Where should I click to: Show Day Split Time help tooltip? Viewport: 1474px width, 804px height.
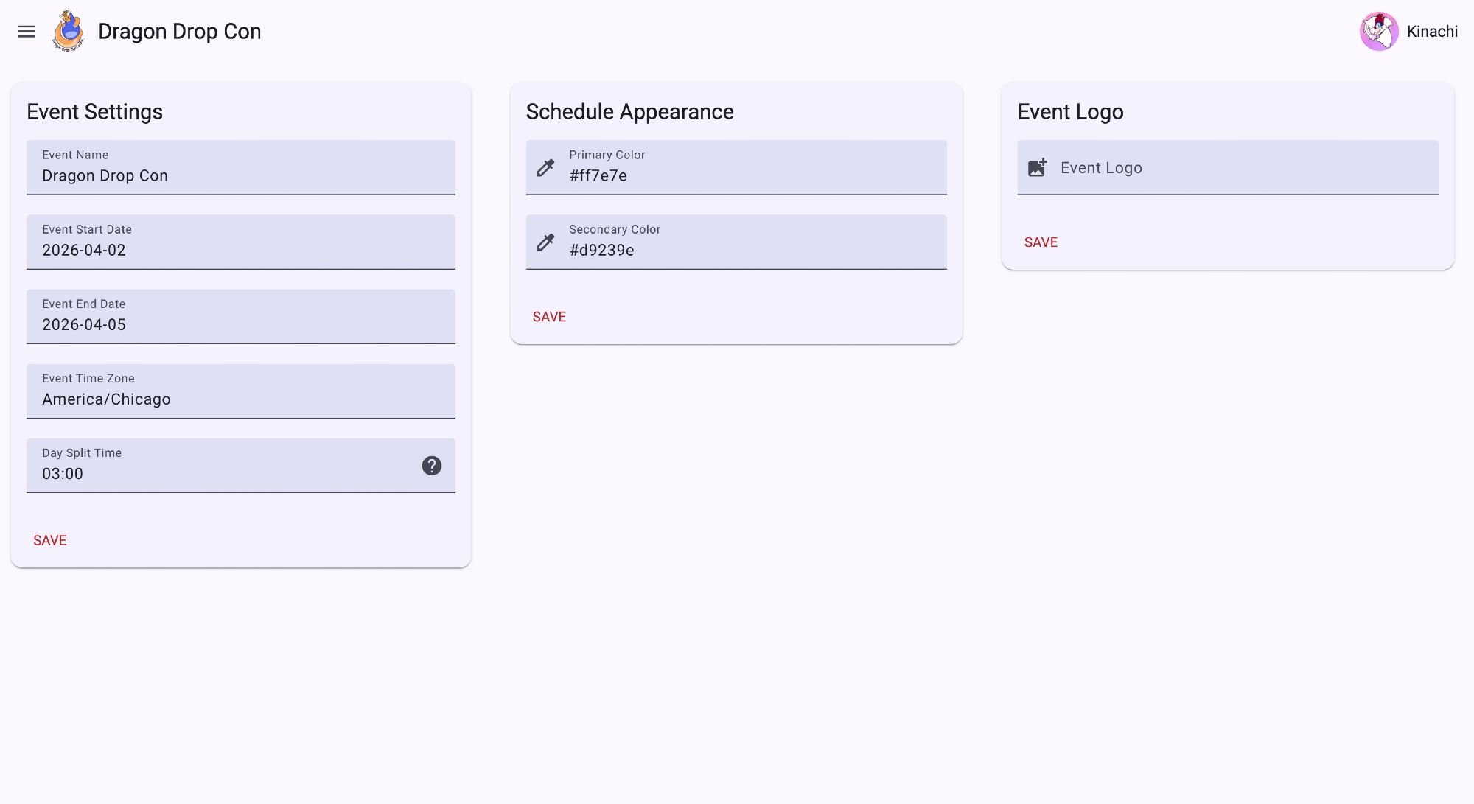coord(432,466)
